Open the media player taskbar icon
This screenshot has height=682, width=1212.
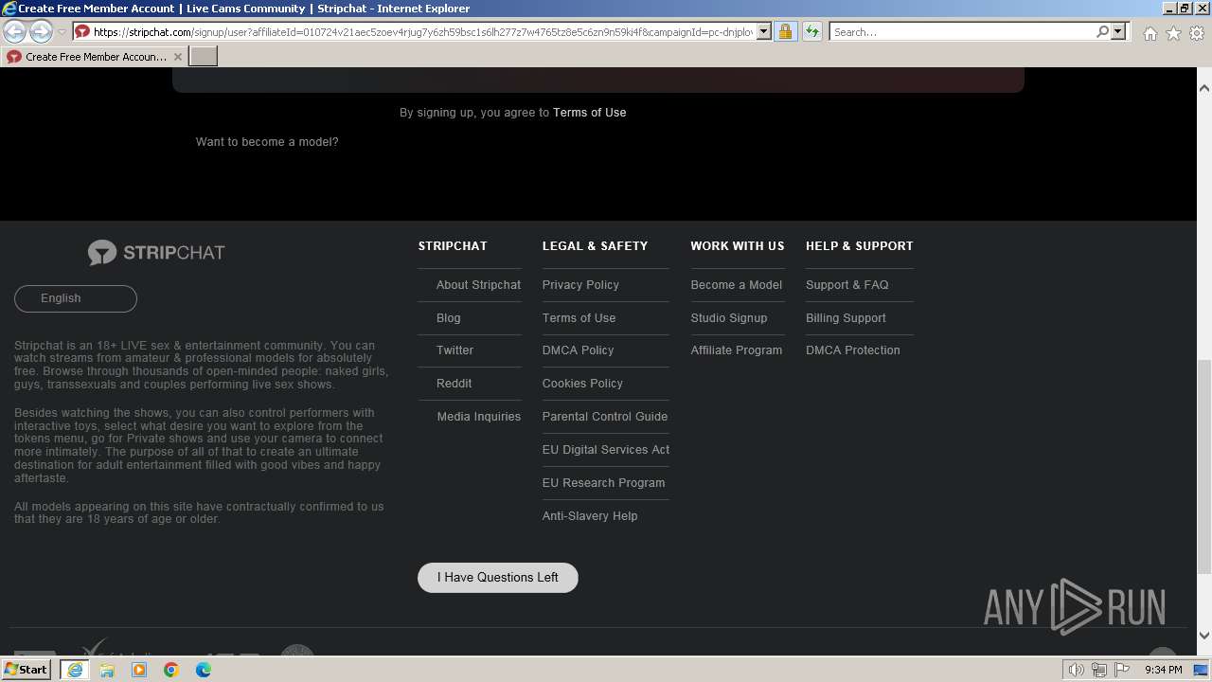pyautogui.click(x=139, y=670)
